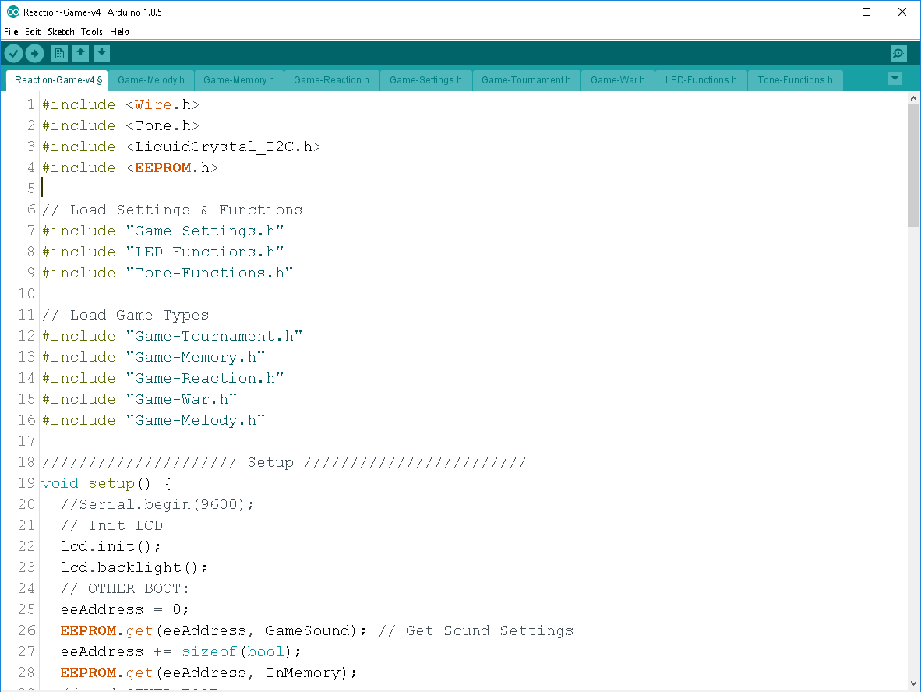The image size is (921, 692).
Task: Open the Tools menu
Action: [92, 32]
